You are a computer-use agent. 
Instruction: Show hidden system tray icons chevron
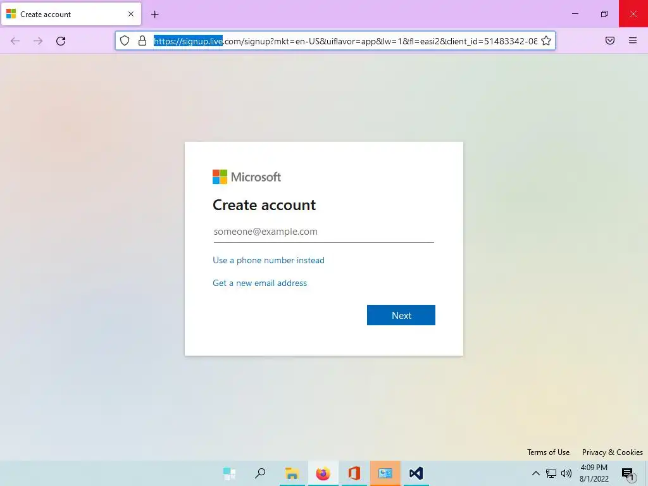pyautogui.click(x=535, y=473)
